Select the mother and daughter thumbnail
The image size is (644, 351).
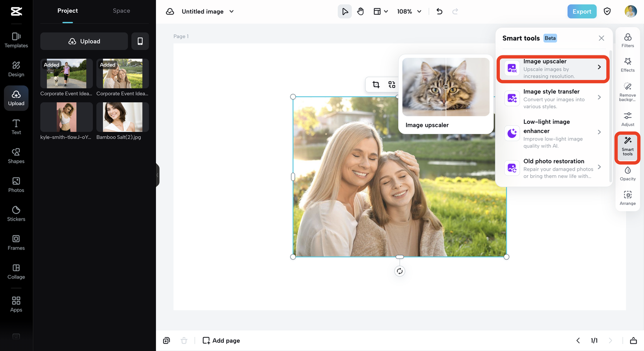point(123,74)
